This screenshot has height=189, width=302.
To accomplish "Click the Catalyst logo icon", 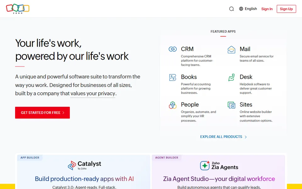I will (72, 165).
